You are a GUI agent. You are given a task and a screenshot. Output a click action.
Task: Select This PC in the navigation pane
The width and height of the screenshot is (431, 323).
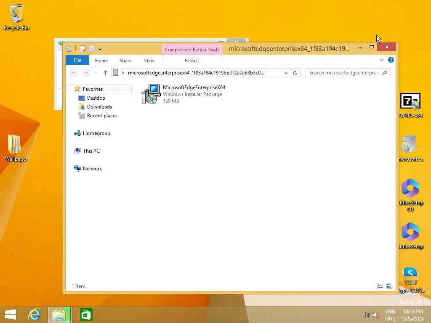tap(91, 151)
